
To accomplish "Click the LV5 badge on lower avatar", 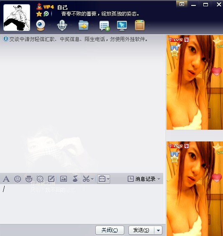I will click(x=175, y=146).
